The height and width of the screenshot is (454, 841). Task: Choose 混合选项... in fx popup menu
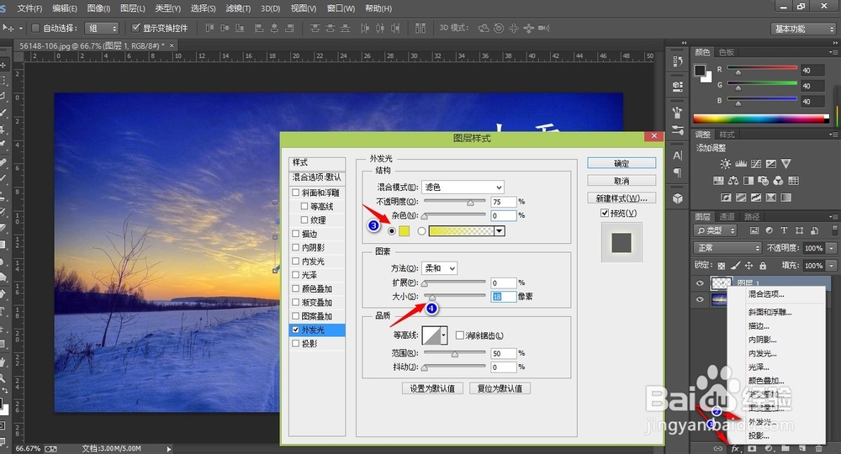(766, 293)
